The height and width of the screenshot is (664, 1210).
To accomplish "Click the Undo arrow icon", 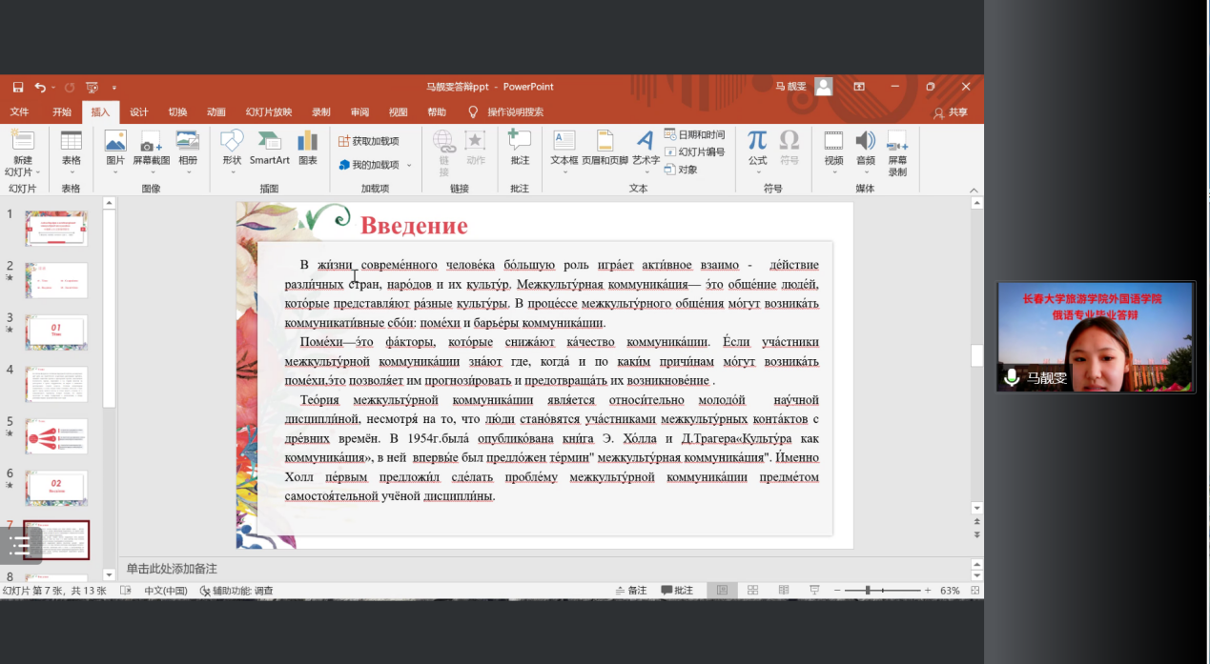I will tap(40, 87).
